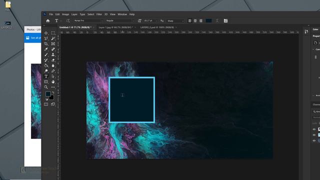Select the Zoom tool

pyautogui.click(x=46, y=87)
